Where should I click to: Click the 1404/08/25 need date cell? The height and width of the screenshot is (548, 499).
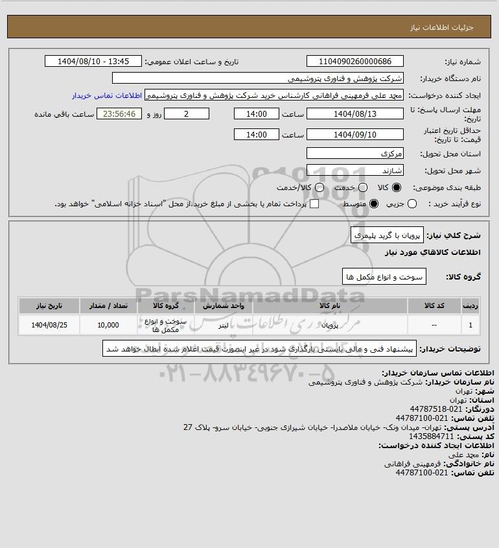(x=49, y=325)
